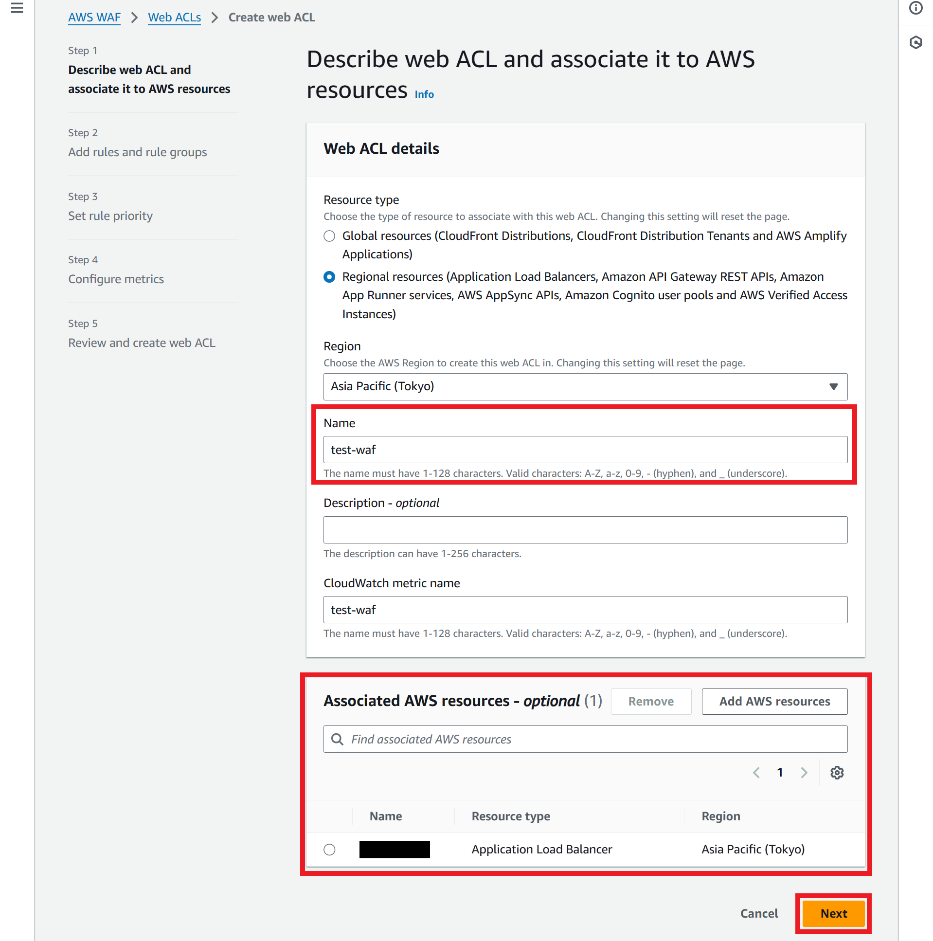The width and height of the screenshot is (933, 941).
Task: Click the redacted resource name cell
Action: click(394, 850)
